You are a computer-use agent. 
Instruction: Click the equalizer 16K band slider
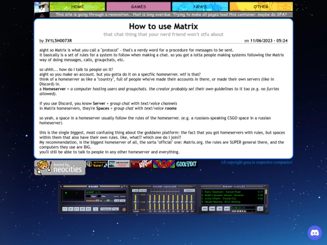point(191,202)
